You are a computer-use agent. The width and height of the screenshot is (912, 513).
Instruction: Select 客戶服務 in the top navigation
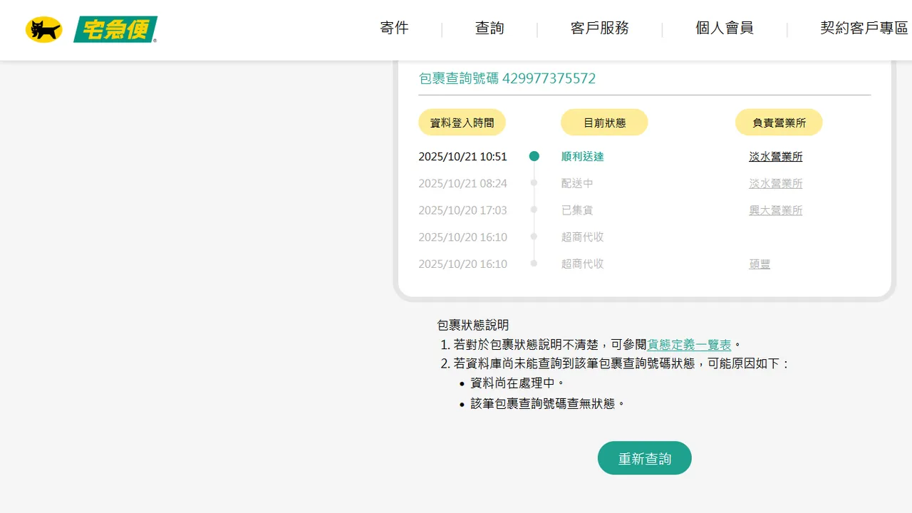point(599,28)
